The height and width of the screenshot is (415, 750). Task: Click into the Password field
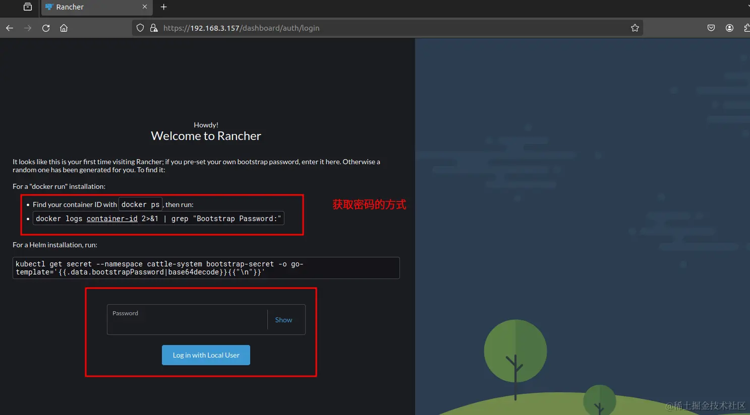click(187, 319)
